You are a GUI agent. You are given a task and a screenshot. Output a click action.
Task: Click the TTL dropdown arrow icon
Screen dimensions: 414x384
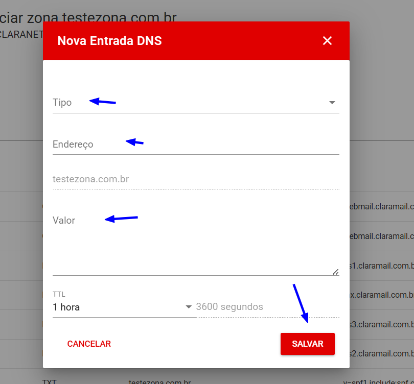pos(189,307)
